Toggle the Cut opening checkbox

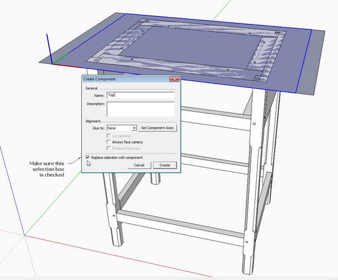pyautogui.click(x=109, y=136)
